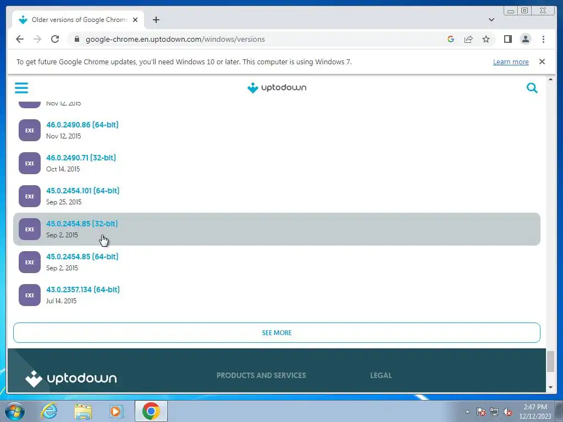View site security lock info

[x=76, y=39]
